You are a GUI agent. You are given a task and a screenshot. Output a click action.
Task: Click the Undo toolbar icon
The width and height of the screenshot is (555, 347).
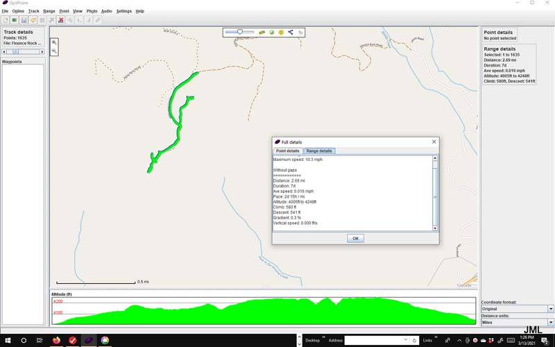coord(33,20)
